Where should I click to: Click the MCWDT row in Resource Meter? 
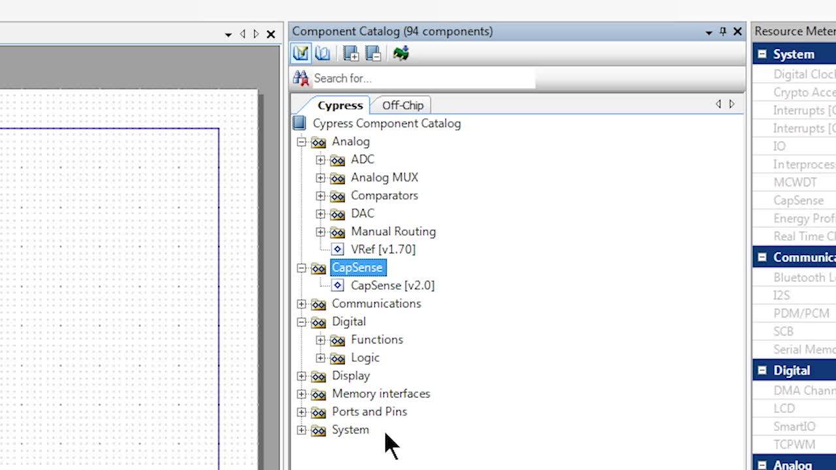click(794, 182)
